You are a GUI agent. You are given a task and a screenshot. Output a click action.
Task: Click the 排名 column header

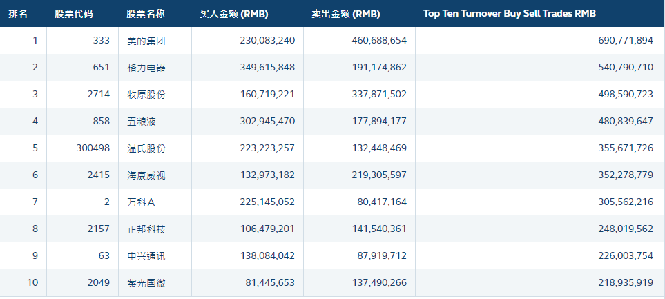pyautogui.click(x=18, y=14)
